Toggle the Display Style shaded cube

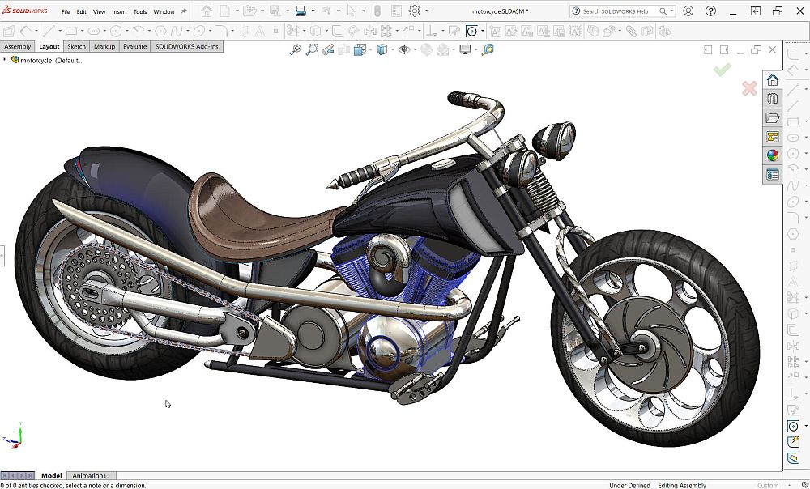pos(382,49)
